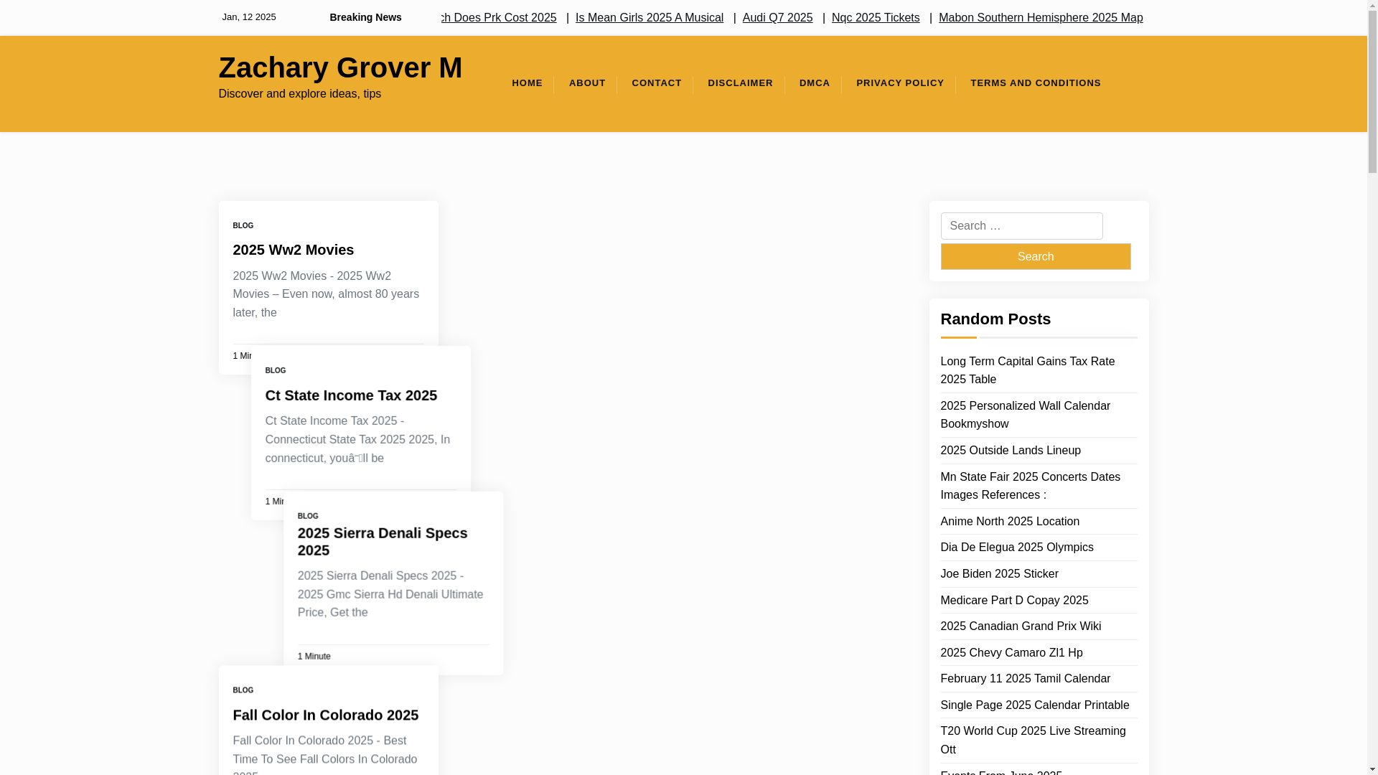The image size is (1378, 775).
Task: Click BLOG tag above Fall Color In Colorado
Action: pos(243,690)
